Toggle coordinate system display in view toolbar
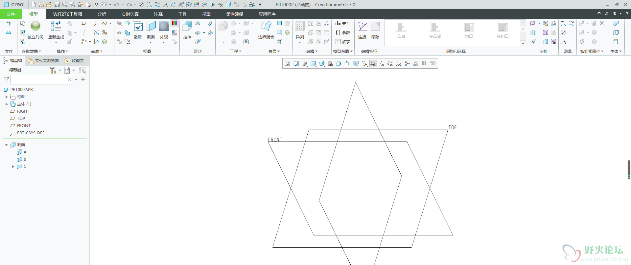The width and height of the screenshot is (631, 265). (399, 63)
